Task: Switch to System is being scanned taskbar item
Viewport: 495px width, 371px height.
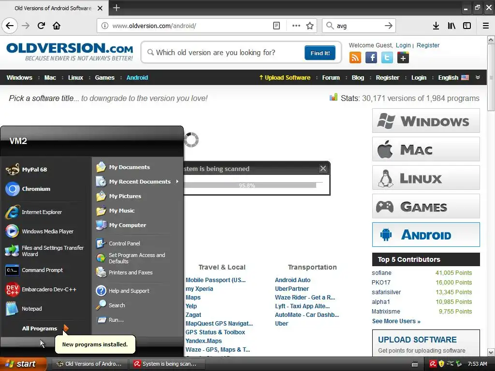Action: coord(167,364)
